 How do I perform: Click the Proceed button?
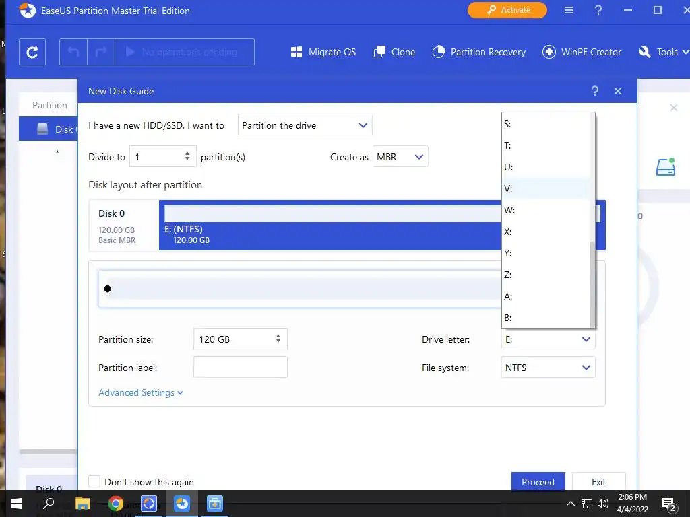coord(538,481)
